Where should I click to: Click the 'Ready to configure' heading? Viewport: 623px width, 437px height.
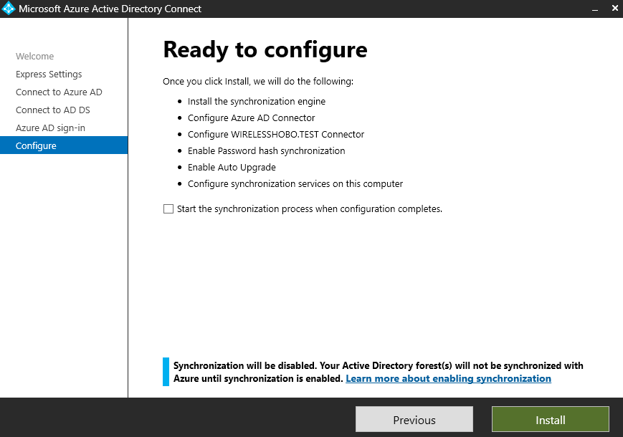(265, 49)
